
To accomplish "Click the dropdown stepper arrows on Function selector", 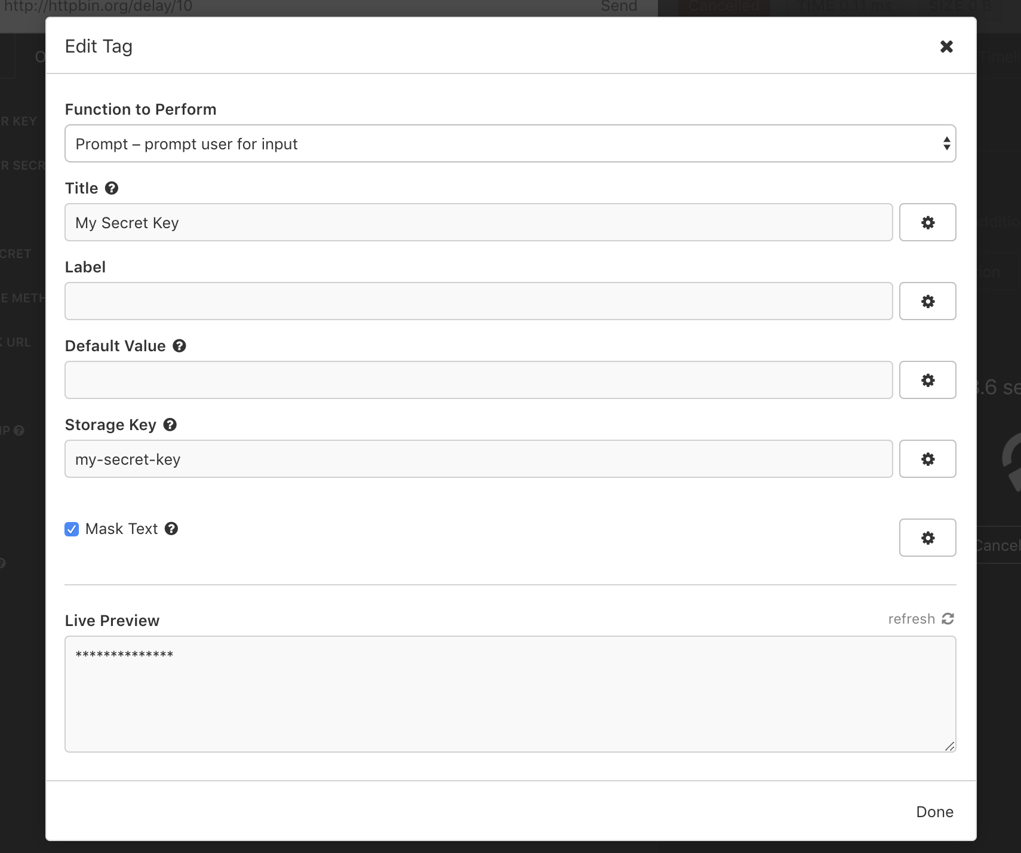I will (946, 143).
